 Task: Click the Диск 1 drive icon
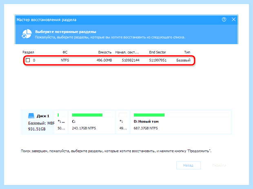[31, 116]
